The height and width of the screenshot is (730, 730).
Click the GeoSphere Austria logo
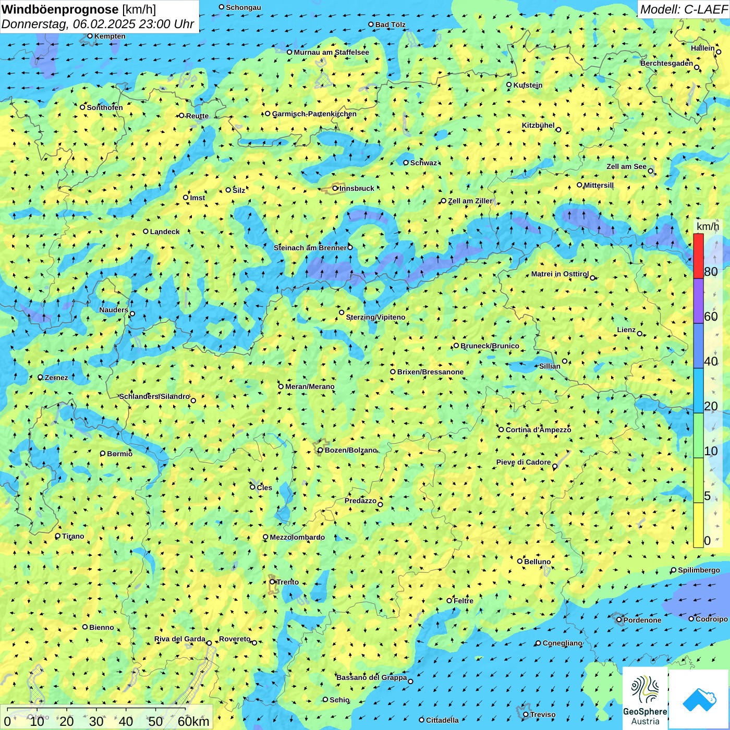click(645, 699)
